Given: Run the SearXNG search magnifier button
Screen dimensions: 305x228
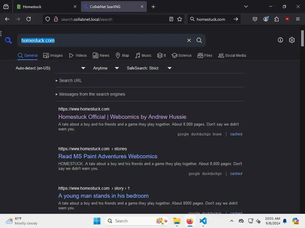Looking at the screenshot, I should click(199, 40).
